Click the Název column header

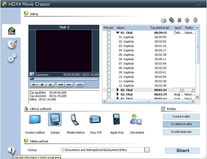coord(131,28)
